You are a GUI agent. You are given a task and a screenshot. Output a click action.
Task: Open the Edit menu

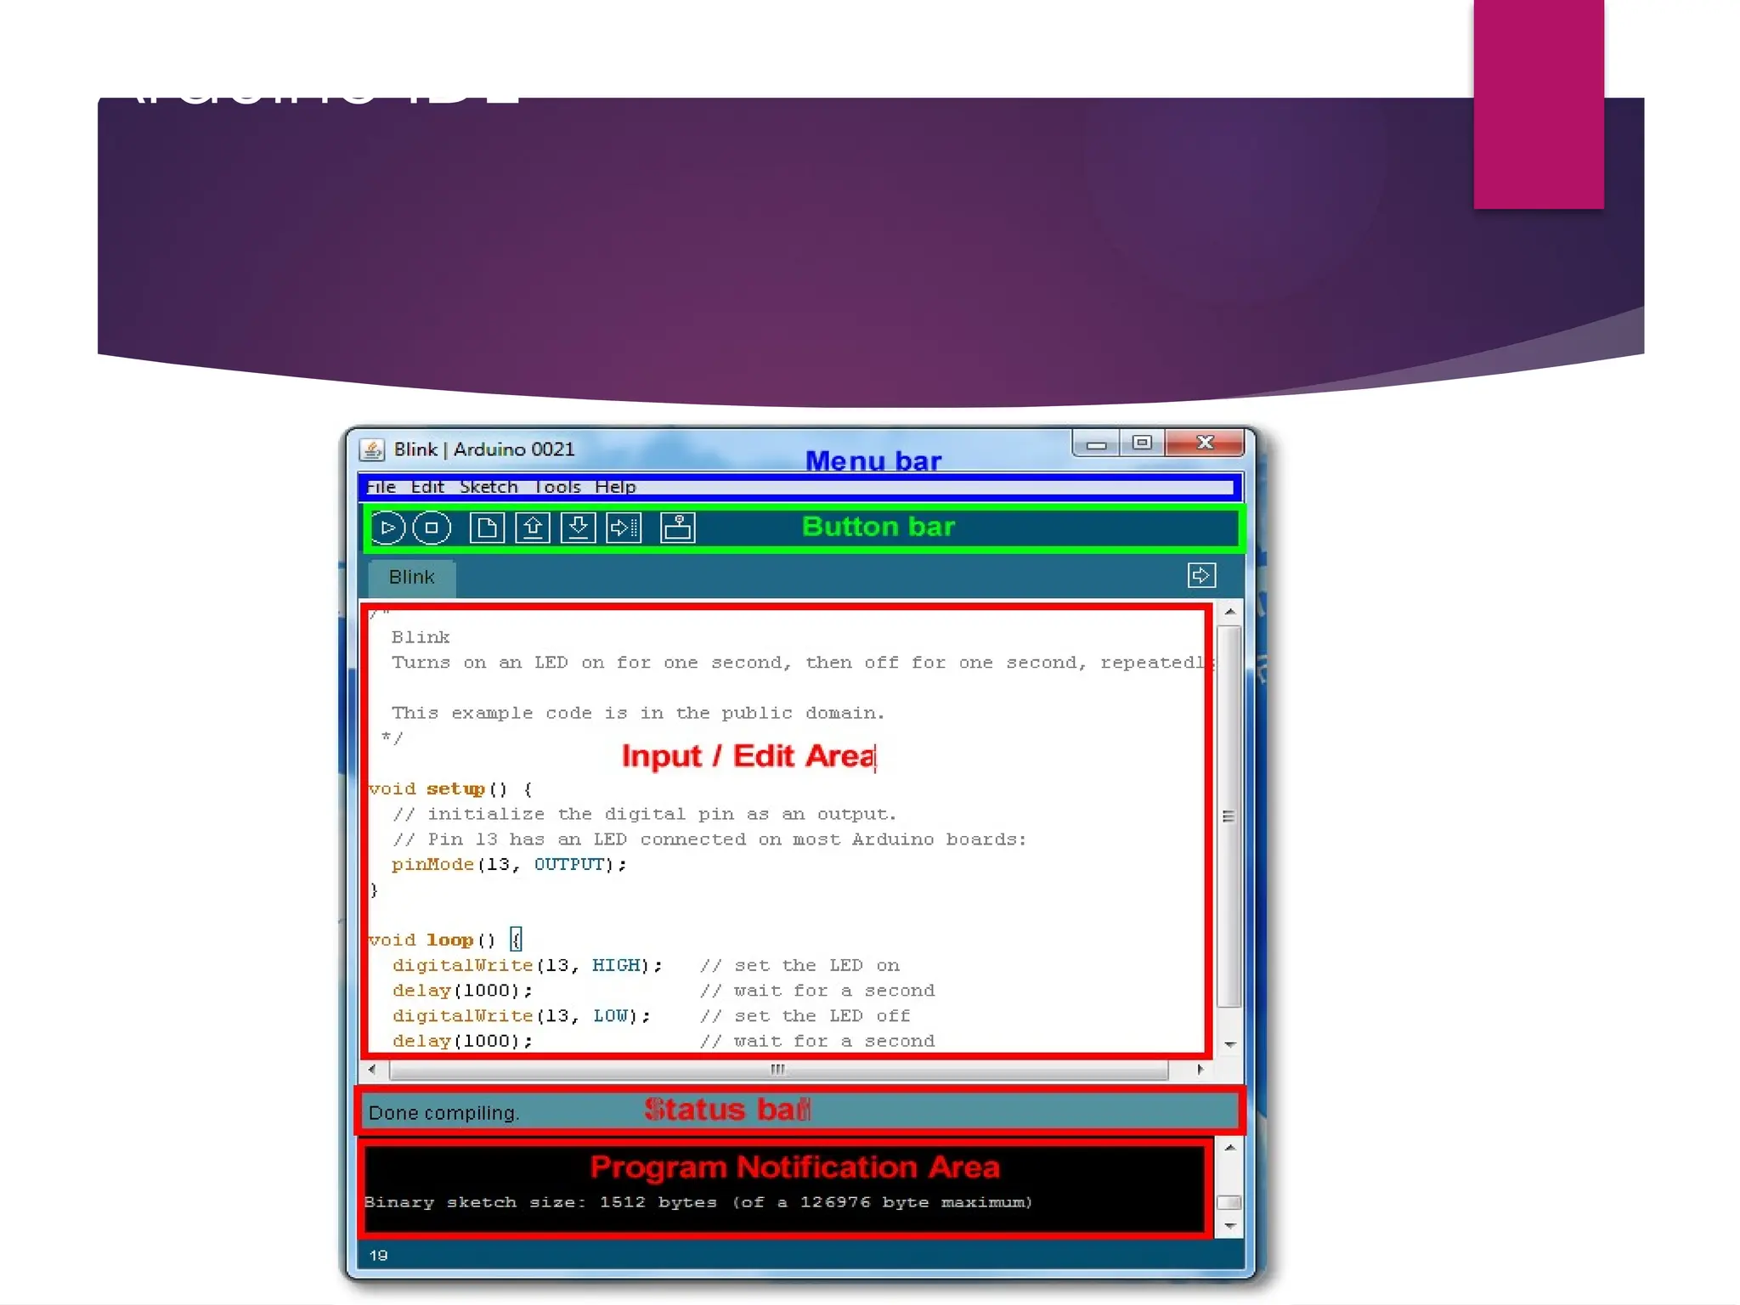(x=427, y=487)
